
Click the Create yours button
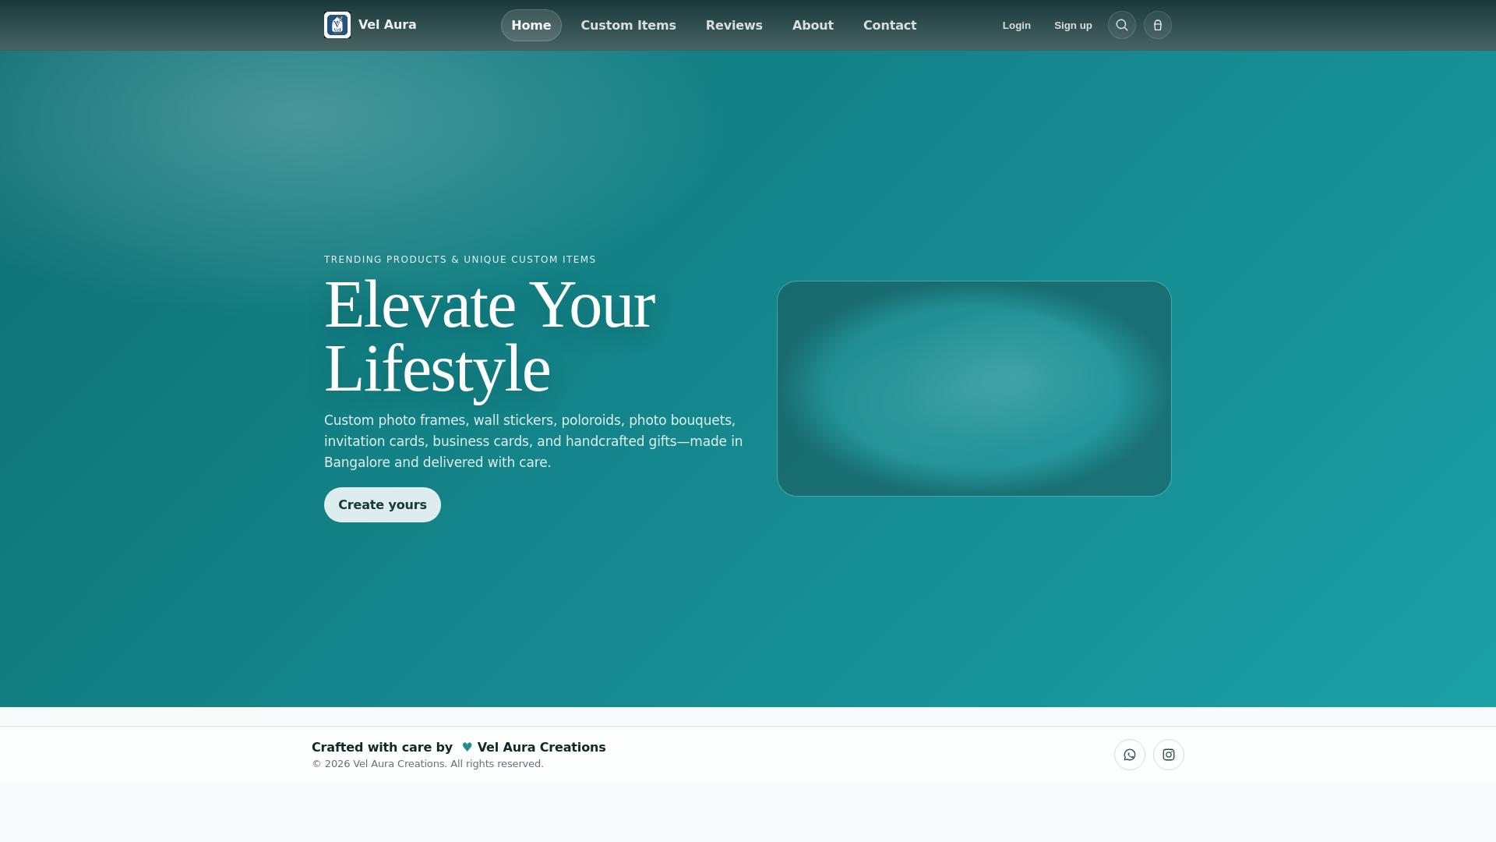(383, 504)
